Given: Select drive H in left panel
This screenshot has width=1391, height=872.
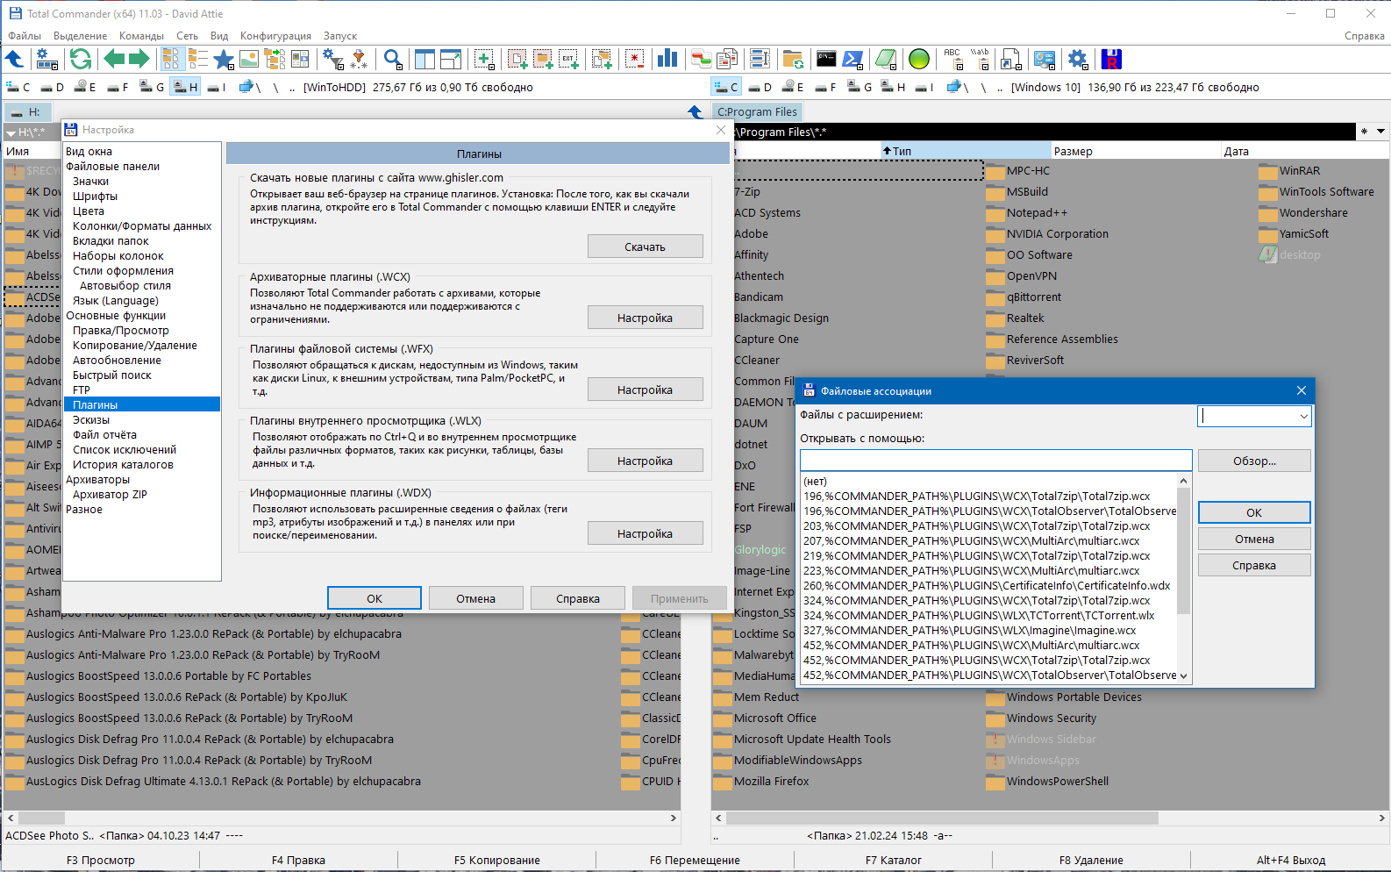Looking at the screenshot, I should click(x=185, y=87).
